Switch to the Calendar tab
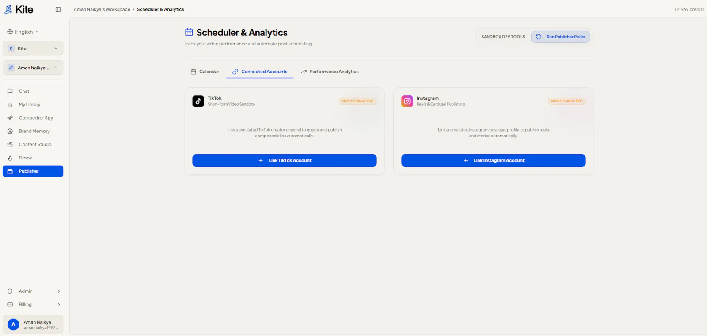Screen dimensions: 707x336 coord(205,72)
